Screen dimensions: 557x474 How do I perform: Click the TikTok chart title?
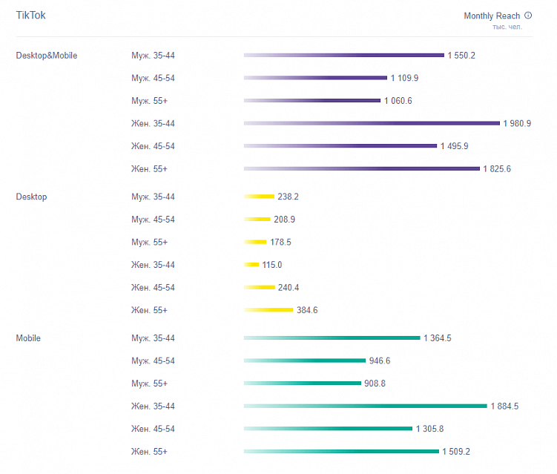tap(30, 15)
